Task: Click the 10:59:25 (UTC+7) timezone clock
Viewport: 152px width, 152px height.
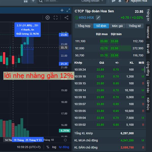Action: [x=29, y=147]
